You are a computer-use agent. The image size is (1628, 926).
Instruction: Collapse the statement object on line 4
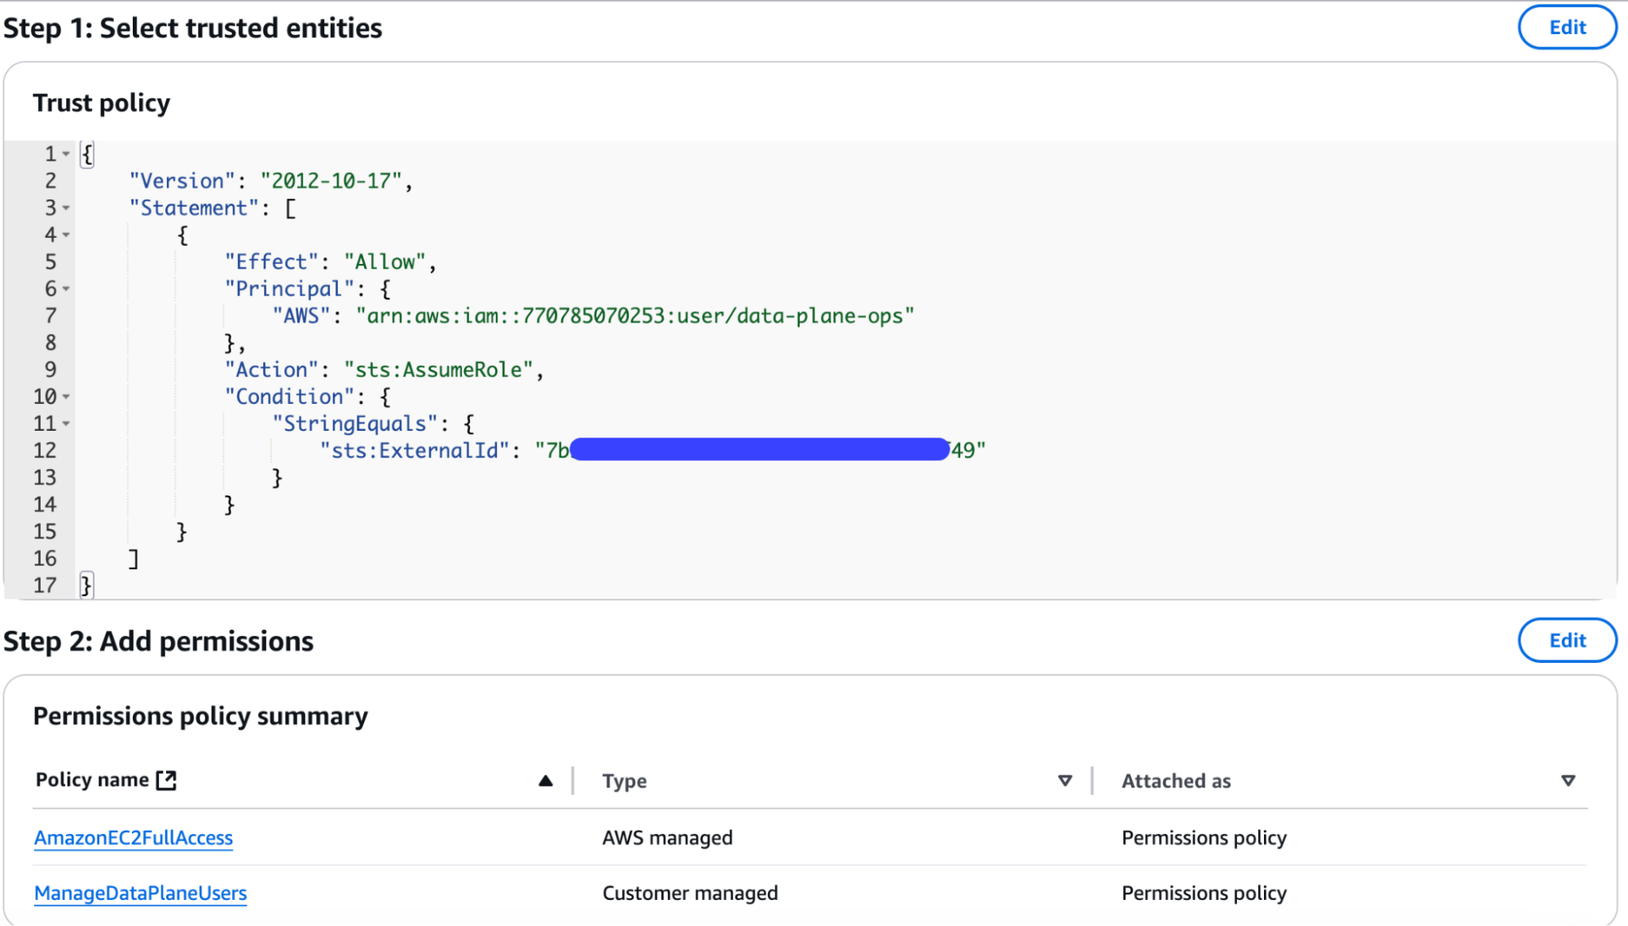tap(64, 235)
